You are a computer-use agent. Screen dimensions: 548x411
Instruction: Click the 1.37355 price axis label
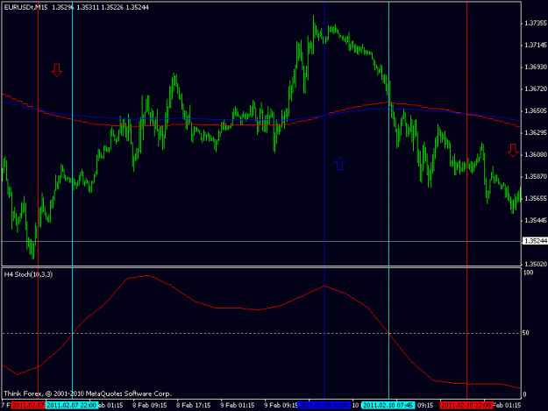pyautogui.click(x=535, y=23)
